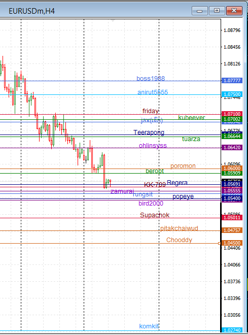Select the Chooddy line square handle
The image size is (248, 335).
[219, 243]
